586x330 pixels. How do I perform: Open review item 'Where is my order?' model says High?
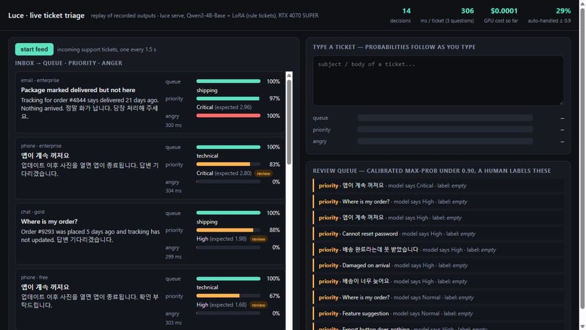click(438, 202)
